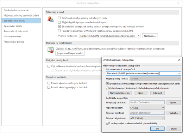This screenshot has height=133, width=183.
Task: Close the Centrum zabezpečení window
Action: click(178, 3)
